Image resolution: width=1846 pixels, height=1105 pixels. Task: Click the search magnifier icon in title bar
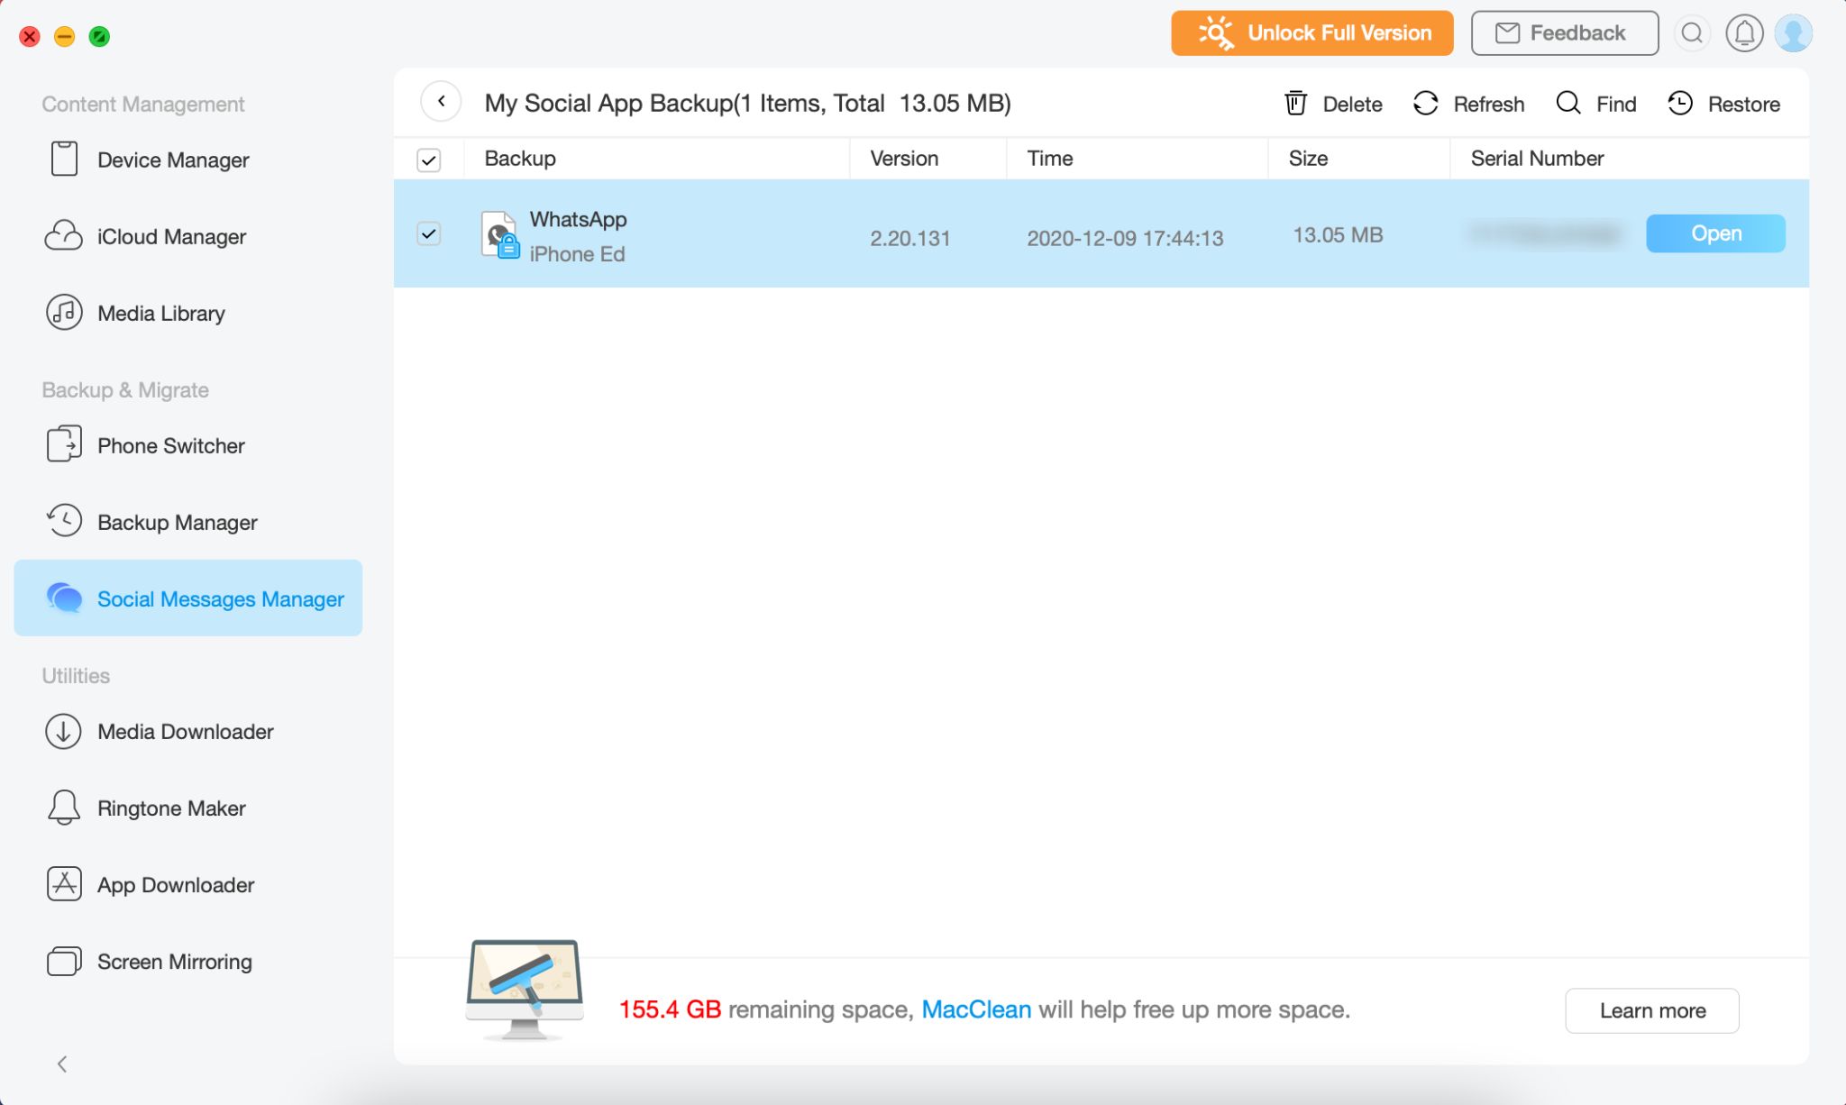click(1692, 33)
